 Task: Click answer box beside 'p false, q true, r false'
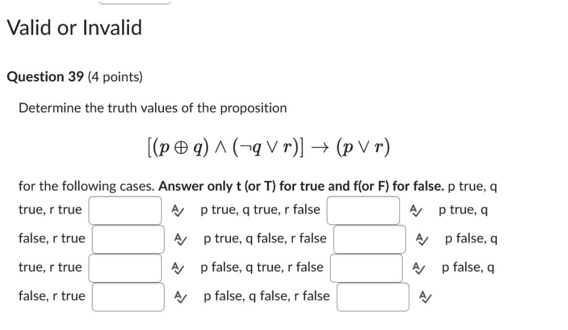(x=365, y=267)
